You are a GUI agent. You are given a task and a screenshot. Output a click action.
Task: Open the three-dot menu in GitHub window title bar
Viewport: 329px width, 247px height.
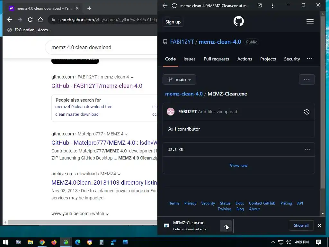click(272, 6)
